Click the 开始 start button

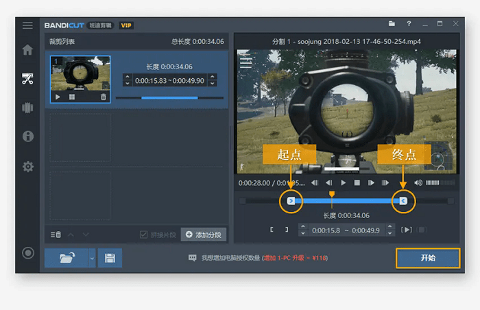point(428,258)
